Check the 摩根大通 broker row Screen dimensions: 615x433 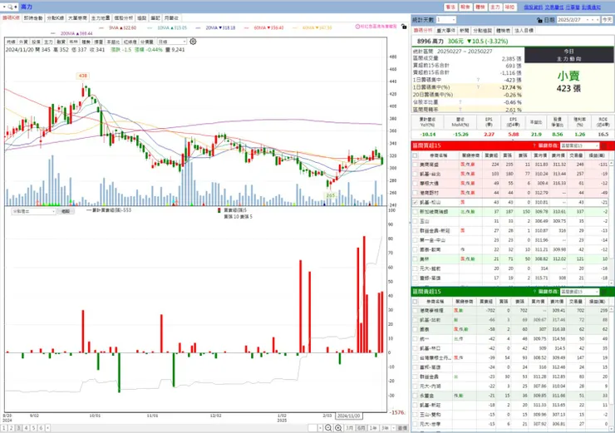(x=415, y=183)
